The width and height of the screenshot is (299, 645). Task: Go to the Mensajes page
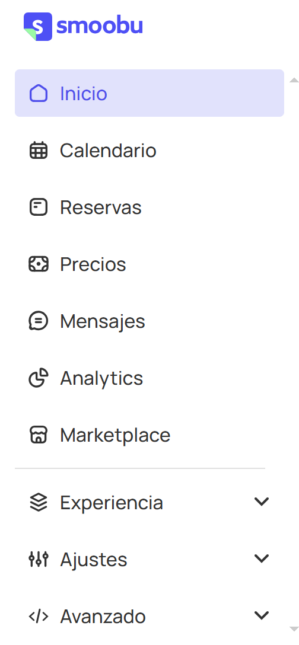click(x=149, y=321)
